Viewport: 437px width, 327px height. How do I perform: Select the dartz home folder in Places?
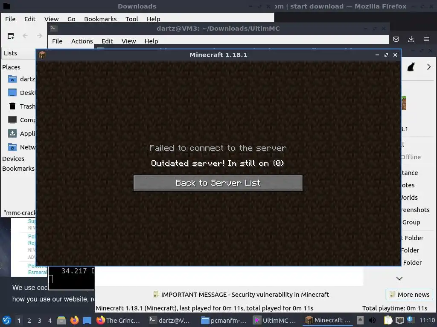(x=22, y=79)
